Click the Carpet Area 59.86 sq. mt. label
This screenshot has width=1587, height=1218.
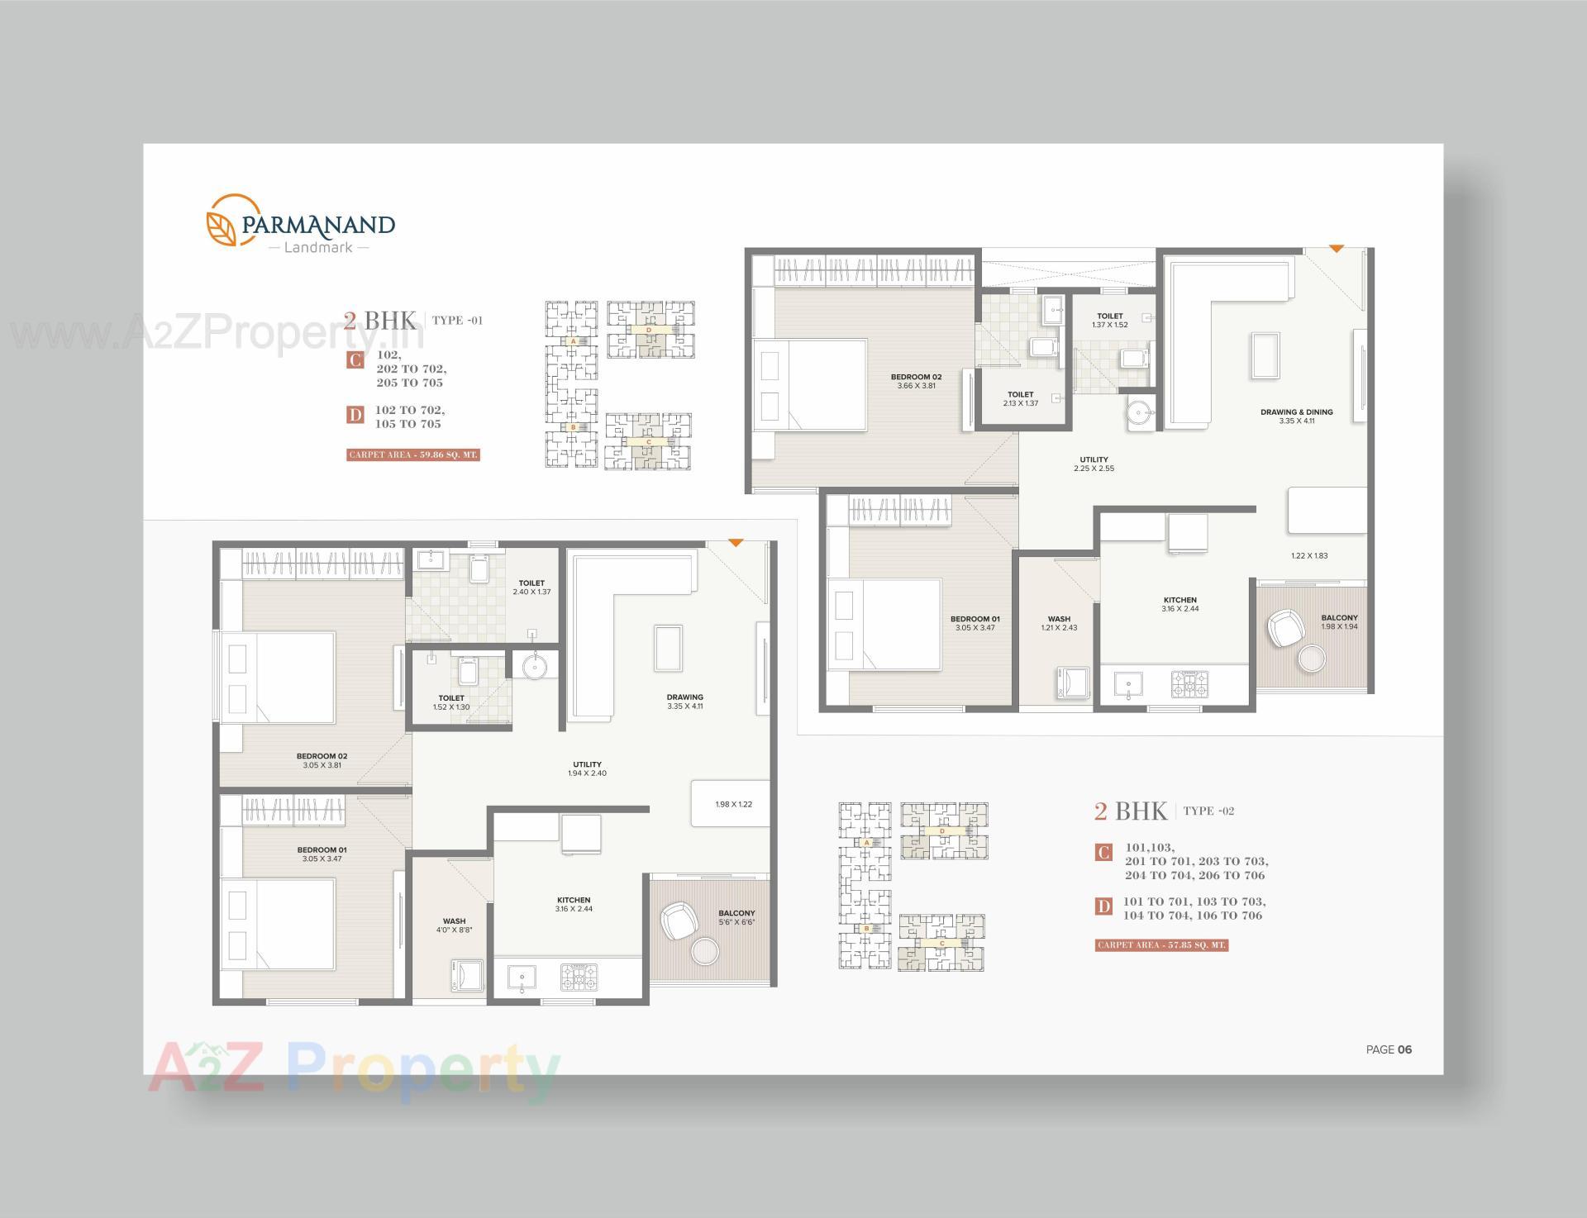tap(413, 455)
